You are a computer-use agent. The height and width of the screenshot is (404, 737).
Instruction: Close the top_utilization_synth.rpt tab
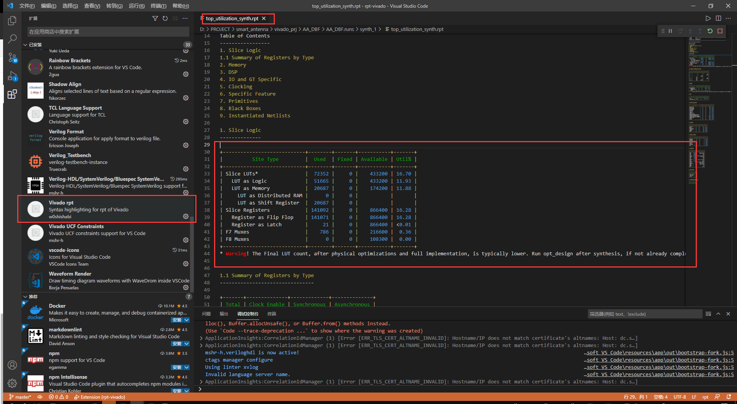coord(264,18)
